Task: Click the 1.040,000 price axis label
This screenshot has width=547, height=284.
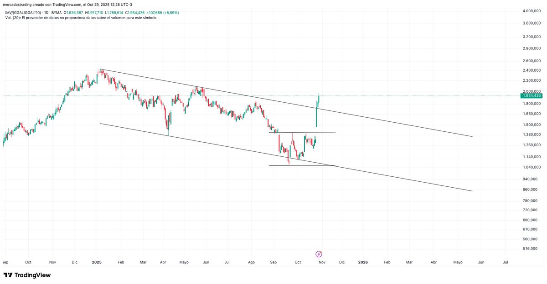Action: [x=532, y=167]
